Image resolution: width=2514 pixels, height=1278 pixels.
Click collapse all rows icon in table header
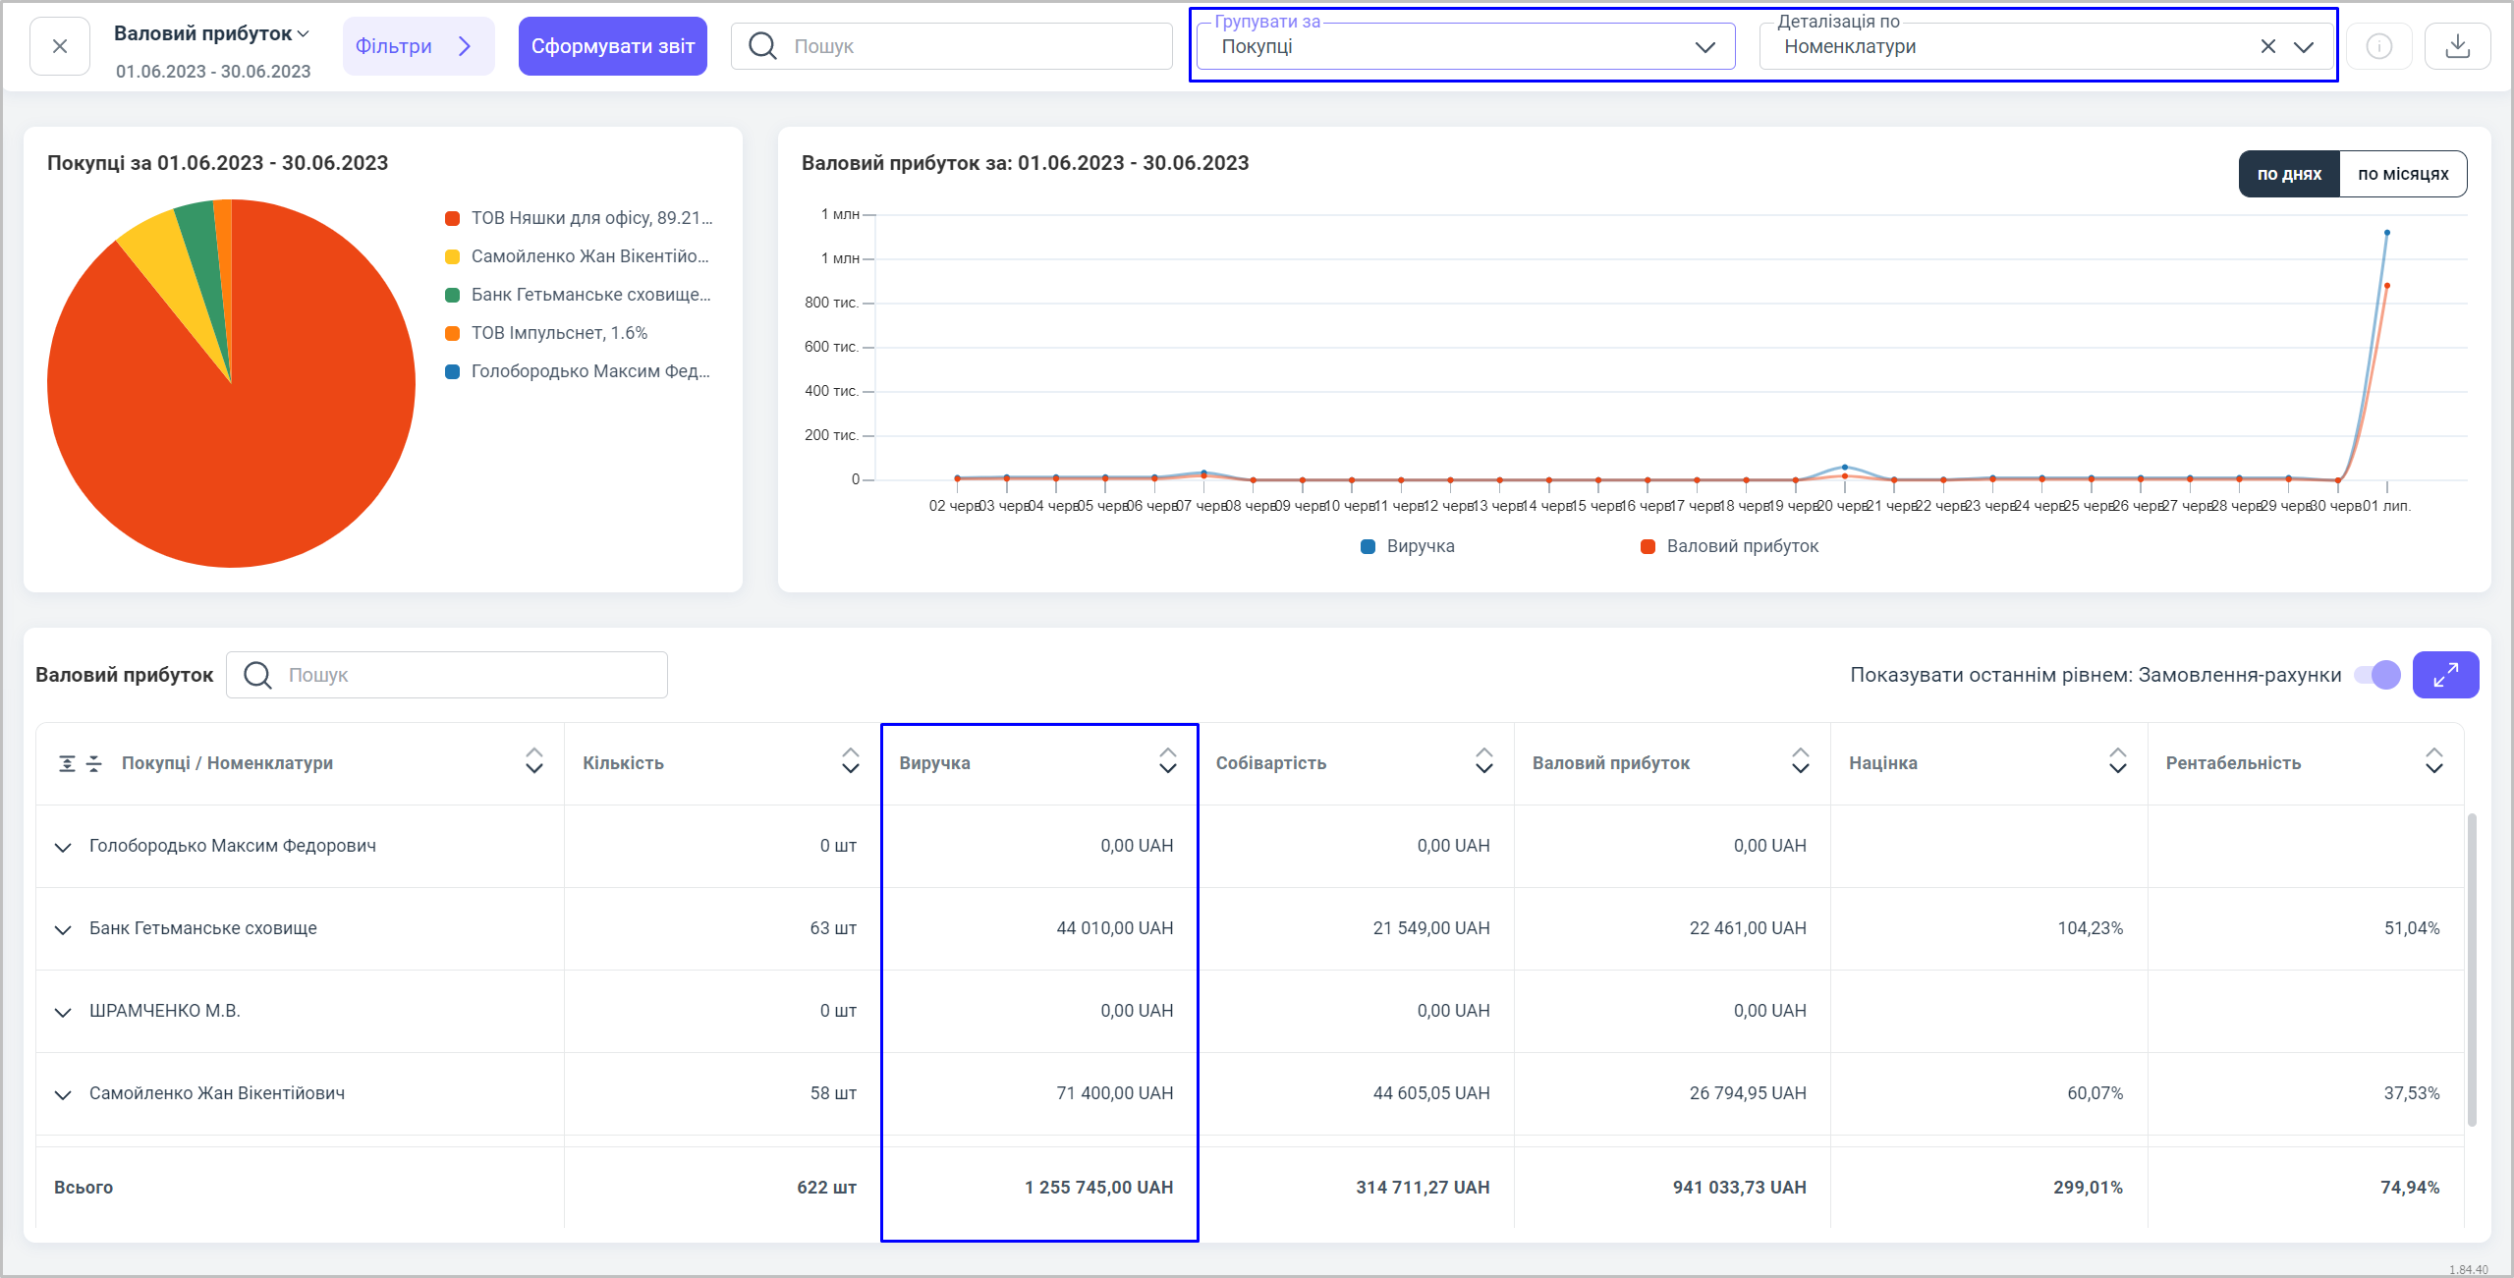(x=94, y=763)
